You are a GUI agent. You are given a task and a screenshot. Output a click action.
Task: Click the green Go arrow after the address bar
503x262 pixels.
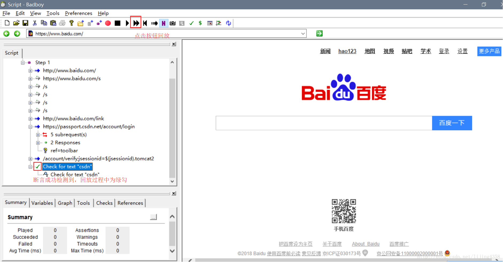click(x=319, y=33)
